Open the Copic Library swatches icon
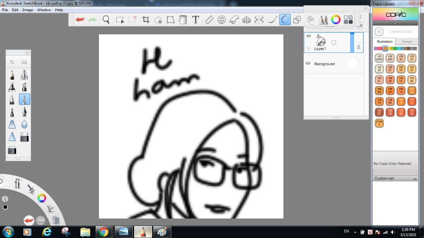424x238 pixels. pyautogui.click(x=348, y=20)
